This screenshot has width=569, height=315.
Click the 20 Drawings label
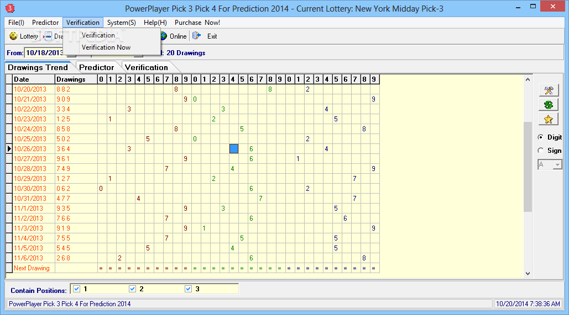186,53
